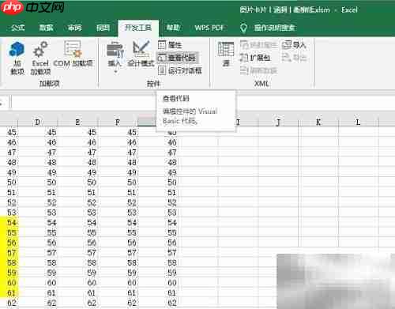Click the lightbulb tell-me icon

(x=243, y=28)
